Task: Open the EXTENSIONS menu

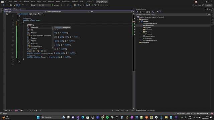Action: [x=66, y=2]
